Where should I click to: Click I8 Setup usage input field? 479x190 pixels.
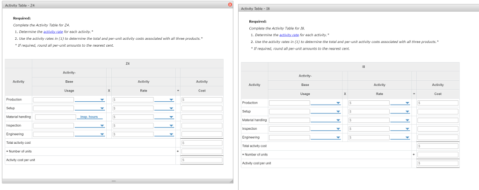click(289, 112)
